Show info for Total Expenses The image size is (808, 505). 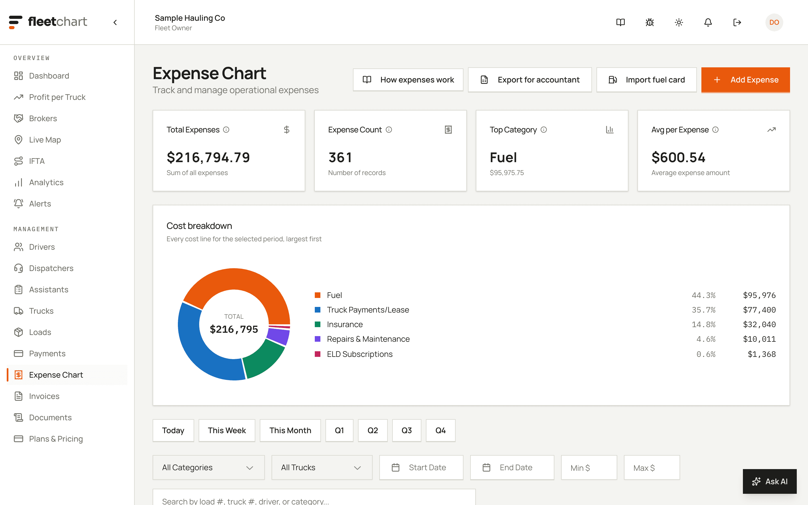tap(226, 130)
